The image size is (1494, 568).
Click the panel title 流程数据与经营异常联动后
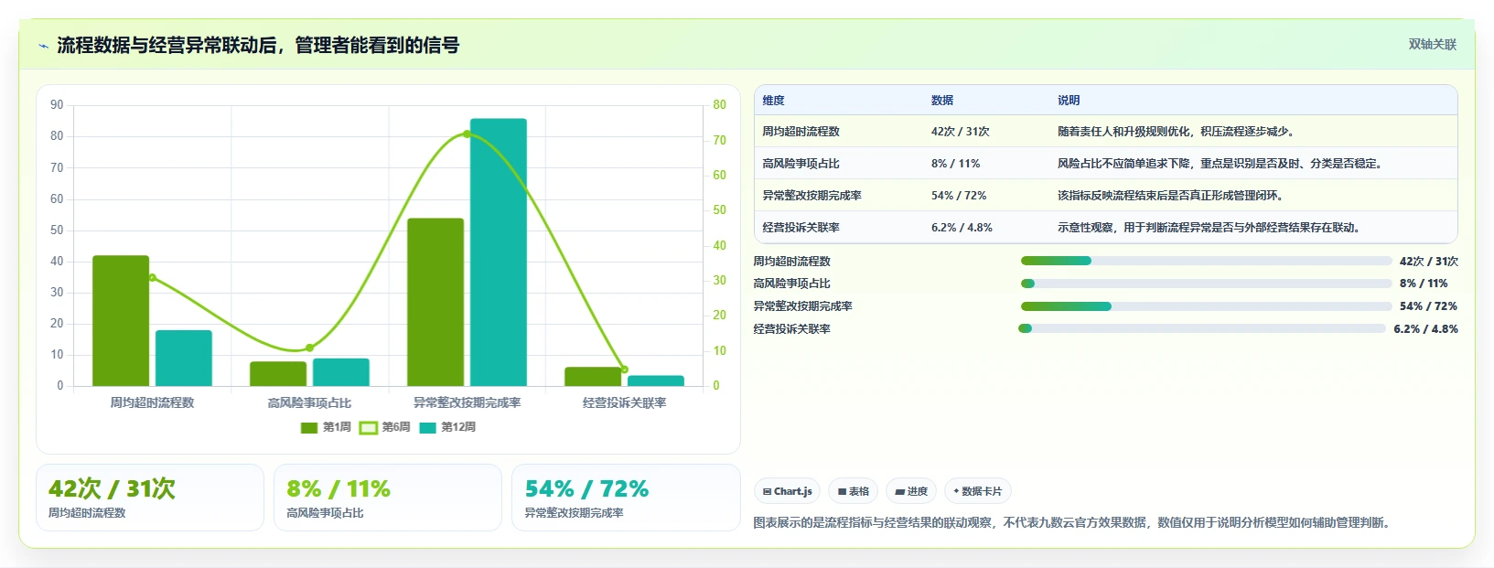(x=258, y=45)
